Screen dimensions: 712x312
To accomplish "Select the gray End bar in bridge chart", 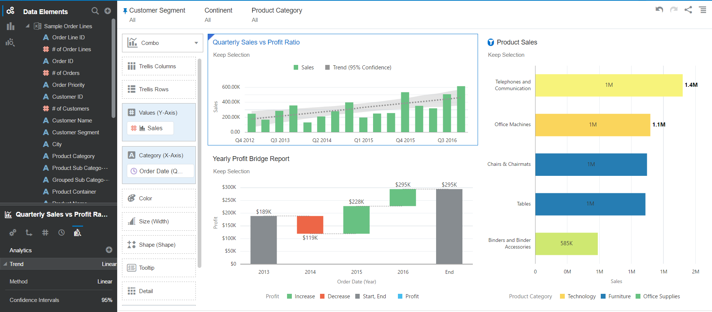I will pos(449,227).
